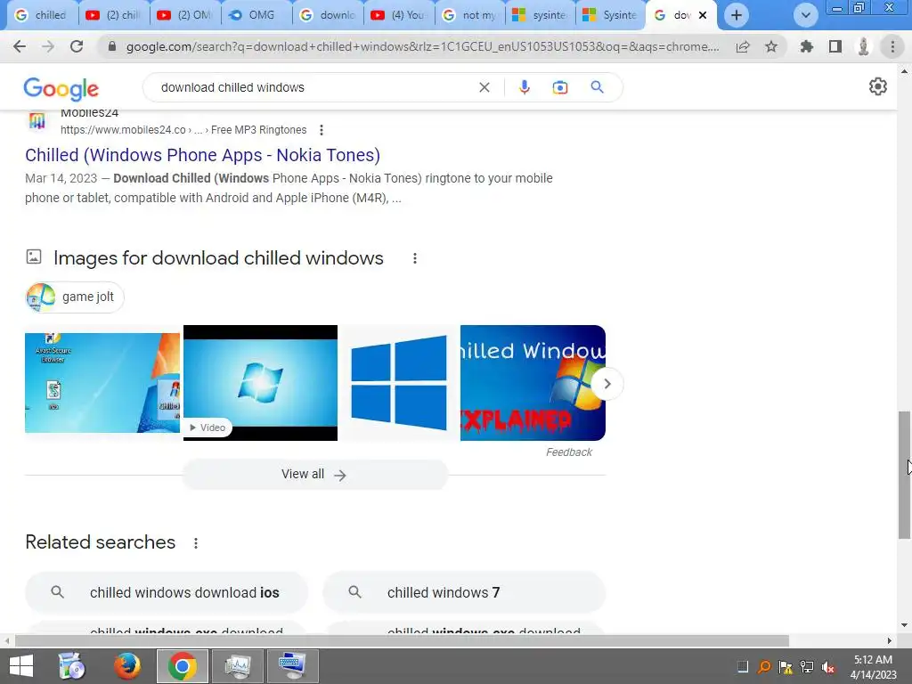
Task: Go back to previous page
Action: 20,46
